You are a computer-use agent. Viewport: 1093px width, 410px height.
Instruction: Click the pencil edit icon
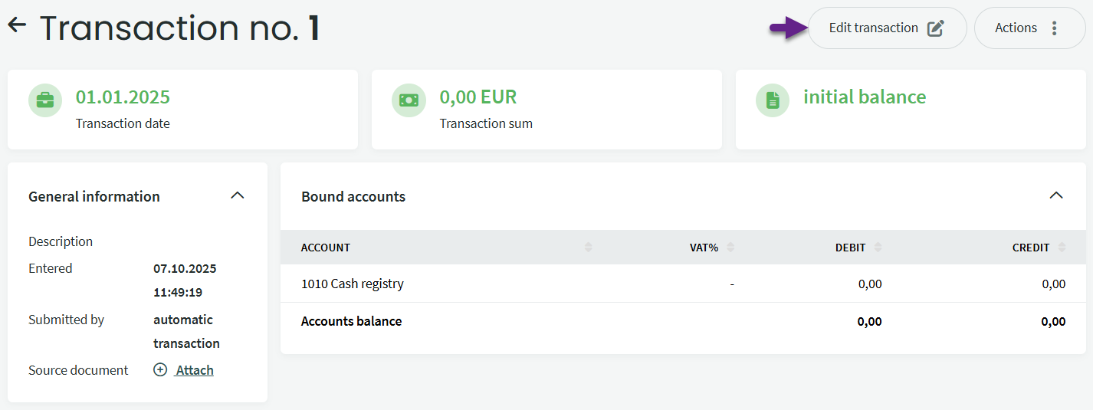pyautogui.click(x=935, y=28)
